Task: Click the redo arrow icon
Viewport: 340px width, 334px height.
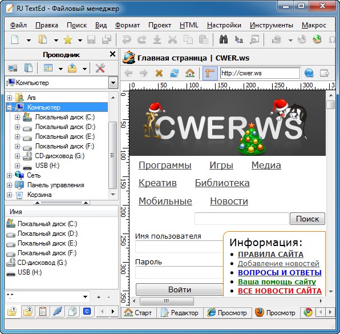Action: coord(141,40)
